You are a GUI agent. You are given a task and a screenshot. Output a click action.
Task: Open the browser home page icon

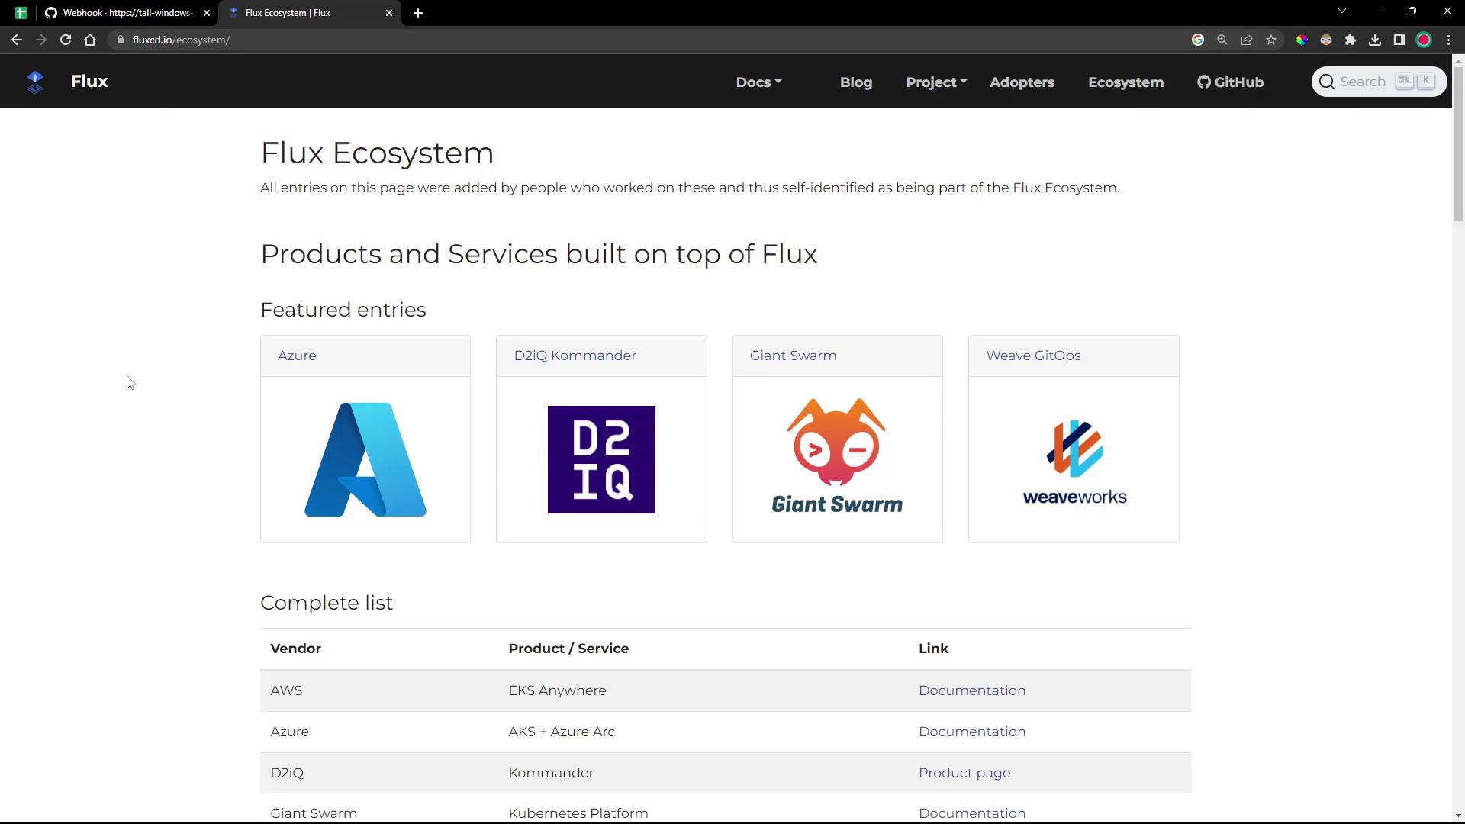(90, 40)
